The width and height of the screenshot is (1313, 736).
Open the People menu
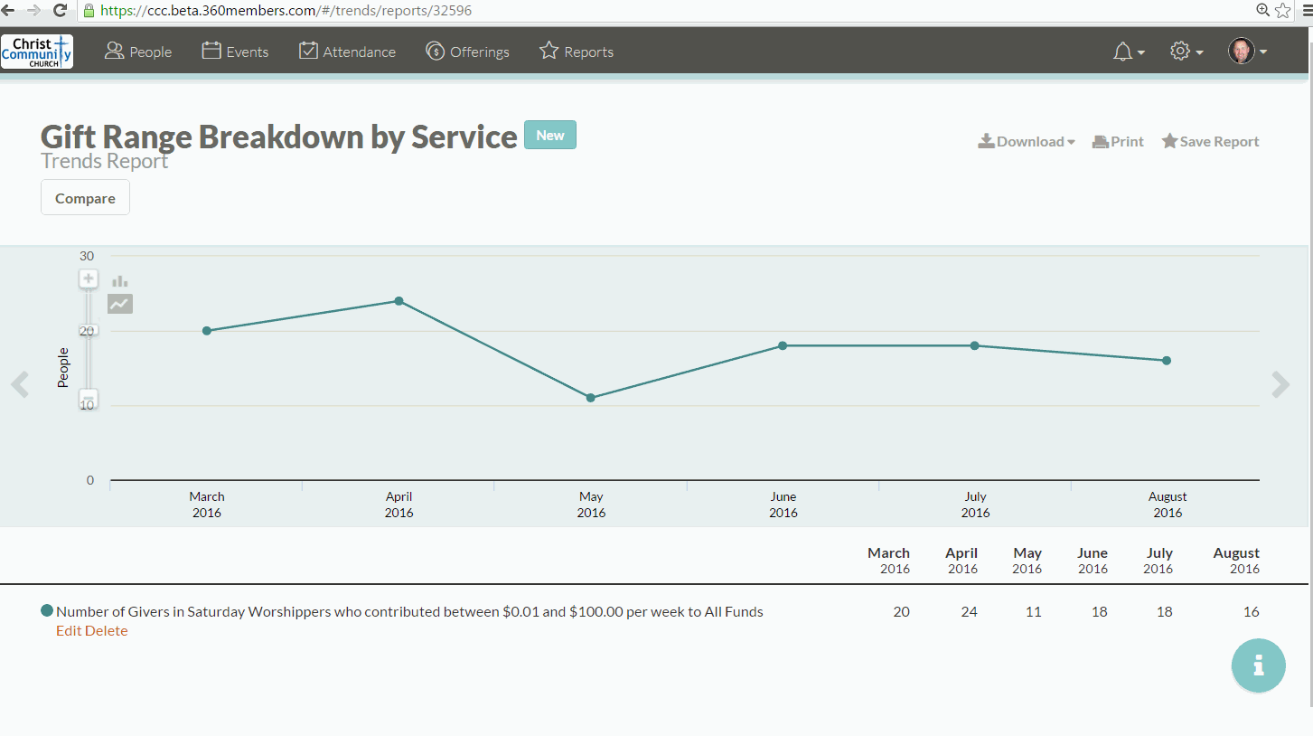pyautogui.click(x=138, y=52)
